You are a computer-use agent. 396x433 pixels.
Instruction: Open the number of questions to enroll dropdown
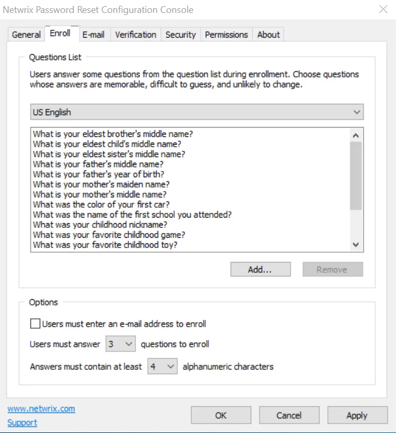120,344
